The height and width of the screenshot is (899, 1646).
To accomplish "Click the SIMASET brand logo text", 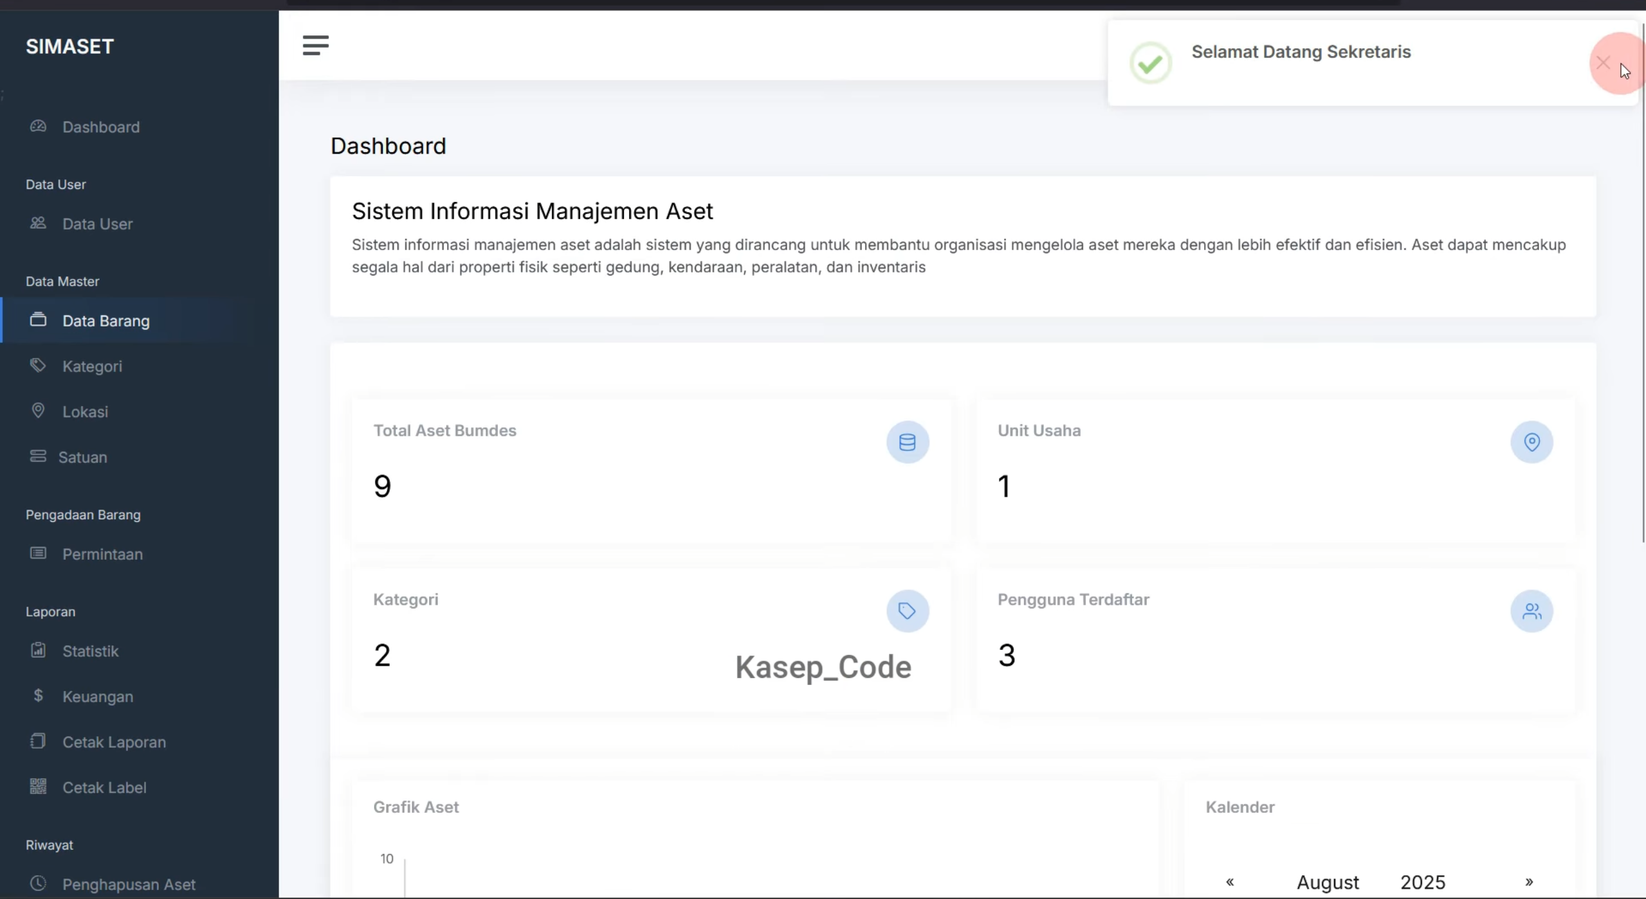I will [x=69, y=46].
